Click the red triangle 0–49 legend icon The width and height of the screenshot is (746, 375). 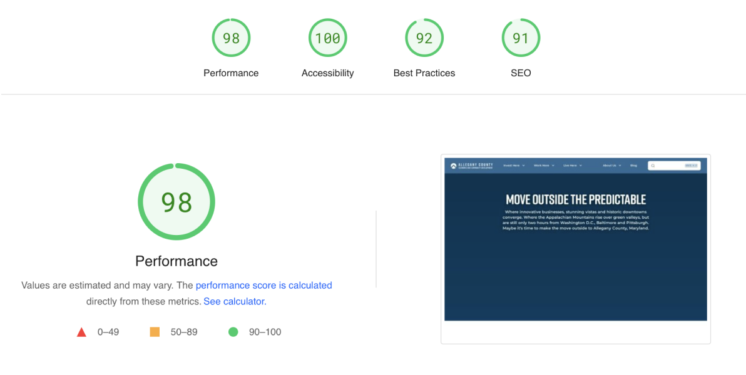[x=81, y=332]
